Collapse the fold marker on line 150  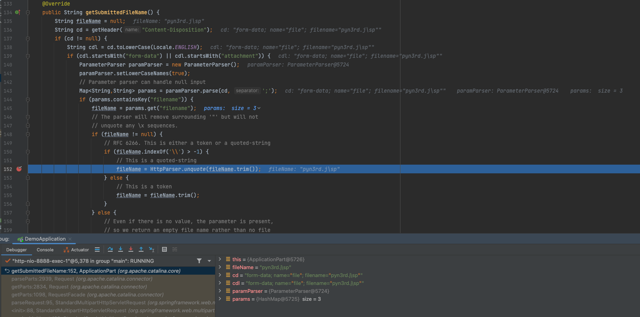(x=28, y=152)
